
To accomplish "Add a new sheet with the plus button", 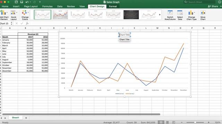I will click(x=26, y=118).
